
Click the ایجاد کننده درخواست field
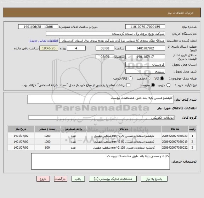(x=112, y=41)
